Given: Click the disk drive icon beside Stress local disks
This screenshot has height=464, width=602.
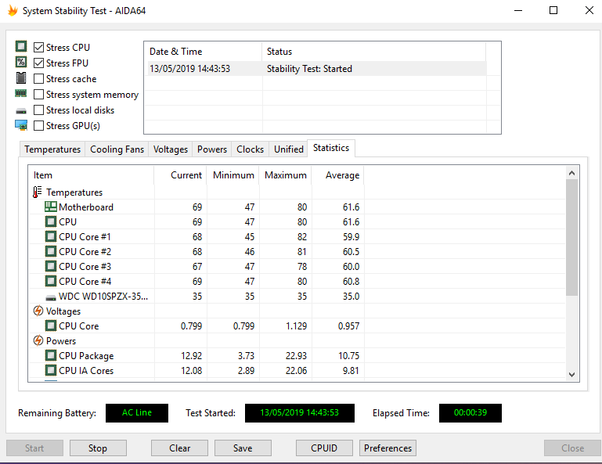Looking at the screenshot, I should pos(21,111).
